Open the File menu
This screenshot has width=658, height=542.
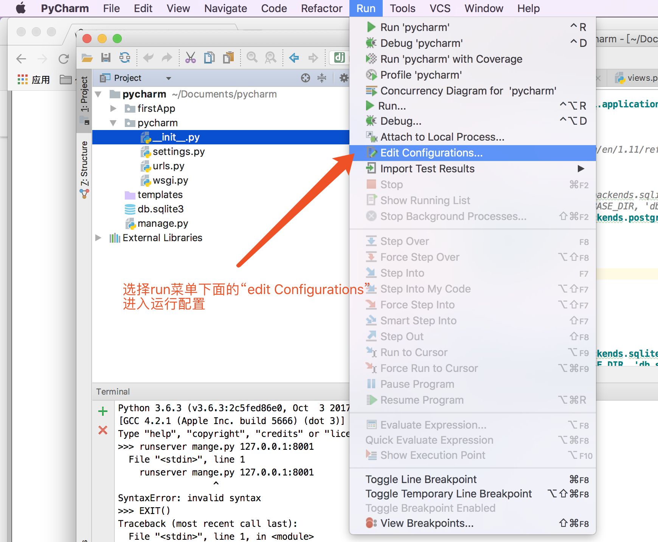(111, 8)
